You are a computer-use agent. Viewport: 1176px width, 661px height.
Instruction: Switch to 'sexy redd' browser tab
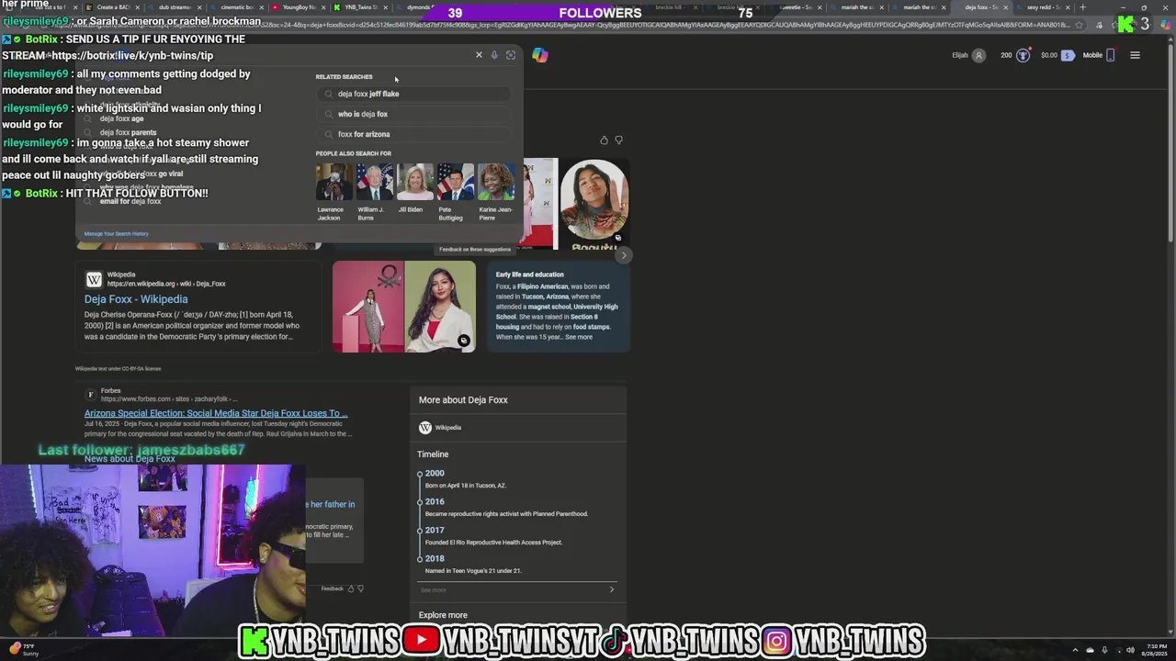pyautogui.click(x=1043, y=7)
